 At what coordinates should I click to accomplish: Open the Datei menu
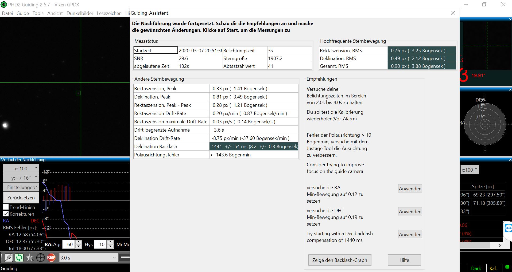7,13
